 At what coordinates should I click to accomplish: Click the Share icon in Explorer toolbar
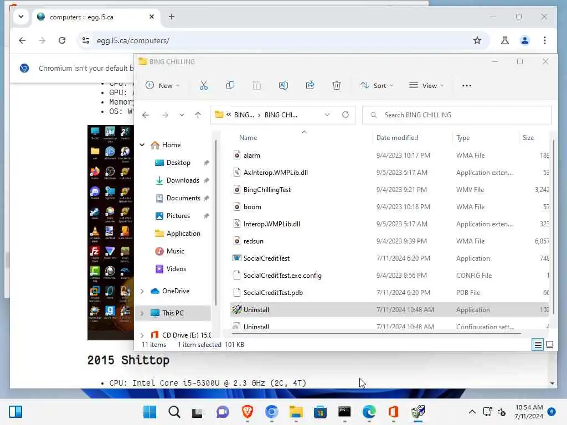pyautogui.click(x=310, y=86)
